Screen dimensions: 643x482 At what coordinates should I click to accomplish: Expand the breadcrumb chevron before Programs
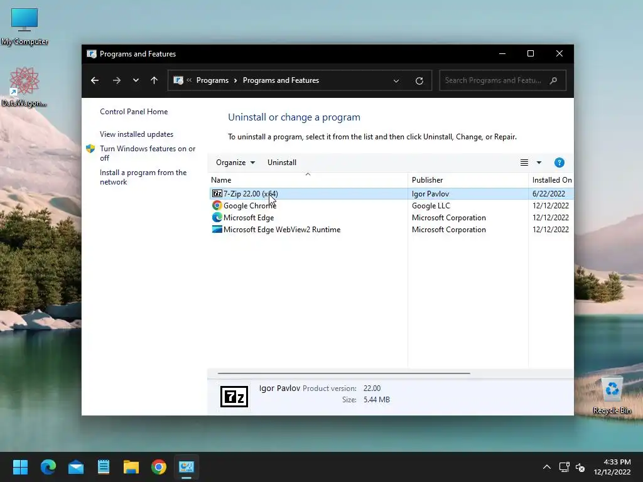point(189,80)
